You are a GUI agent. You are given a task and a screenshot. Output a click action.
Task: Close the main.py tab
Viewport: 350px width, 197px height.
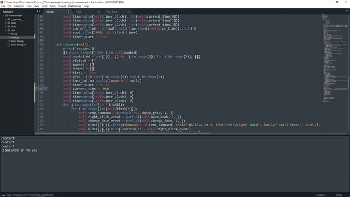click(x=69, y=11)
